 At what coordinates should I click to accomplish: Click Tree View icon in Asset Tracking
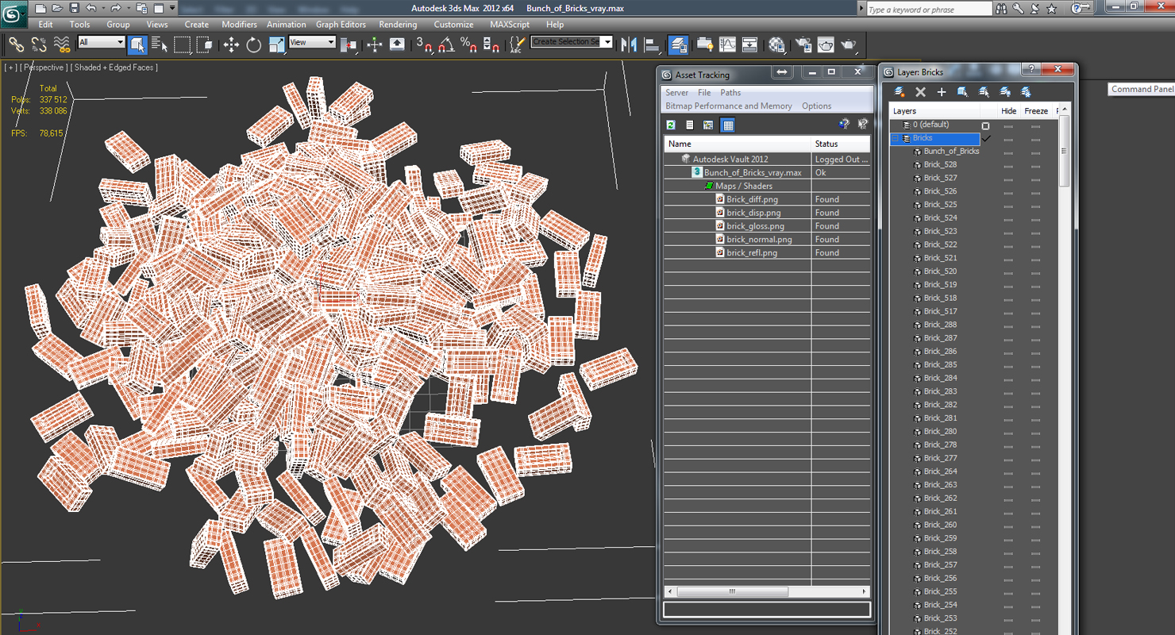point(708,125)
